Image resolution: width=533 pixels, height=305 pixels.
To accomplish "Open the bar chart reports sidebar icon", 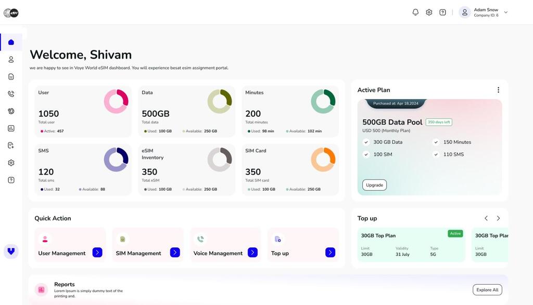I will 11,128.
